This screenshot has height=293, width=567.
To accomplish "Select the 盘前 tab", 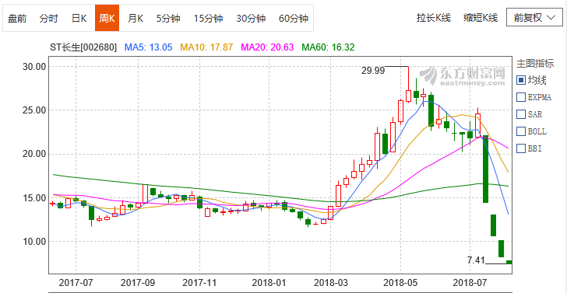I will pos(17,18).
